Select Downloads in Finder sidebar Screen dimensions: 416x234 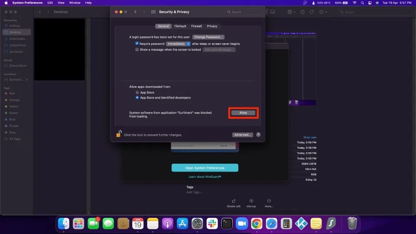[x=16, y=39]
